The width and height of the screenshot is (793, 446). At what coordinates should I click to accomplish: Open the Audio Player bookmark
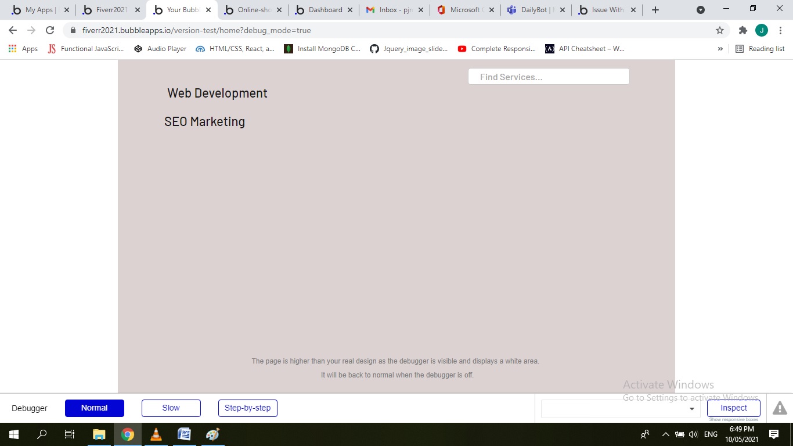click(160, 49)
